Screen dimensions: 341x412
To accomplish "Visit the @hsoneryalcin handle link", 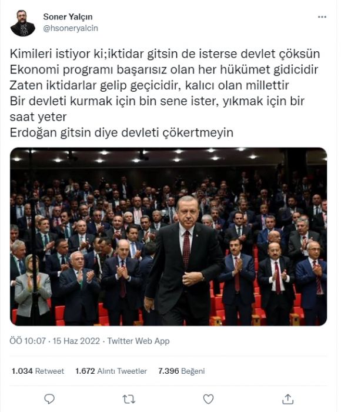I will point(71,28).
